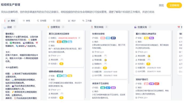184x104 pixels.
Task: Click the card count badge beside 创意策划
Action: pos(63,27)
